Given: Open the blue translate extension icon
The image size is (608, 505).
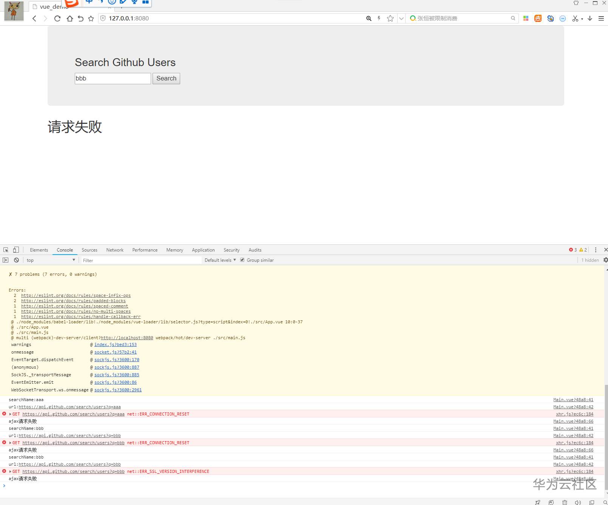Looking at the screenshot, I should click(x=551, y=18).
